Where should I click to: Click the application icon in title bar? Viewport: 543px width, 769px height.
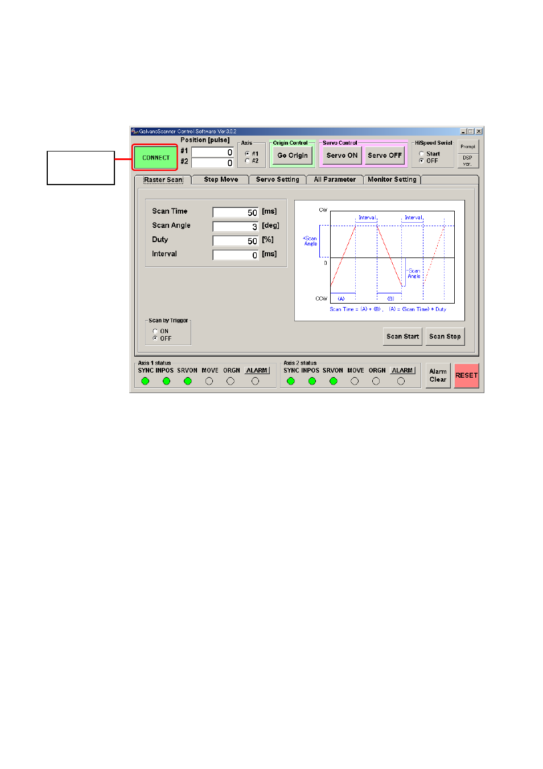point(135,131)
